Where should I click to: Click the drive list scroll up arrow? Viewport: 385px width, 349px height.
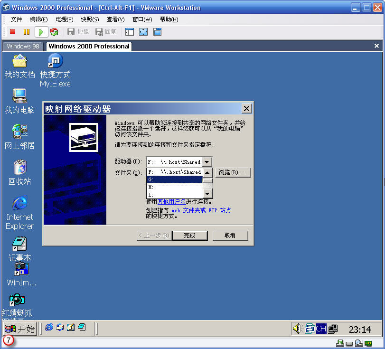[x=207, y=172]
